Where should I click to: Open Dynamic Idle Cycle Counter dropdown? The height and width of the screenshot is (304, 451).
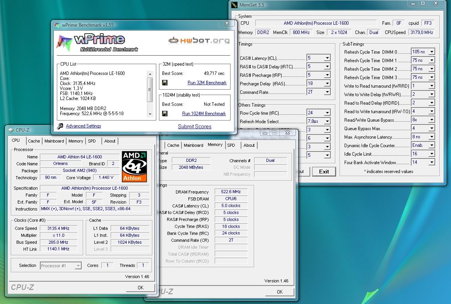(432, 145)
